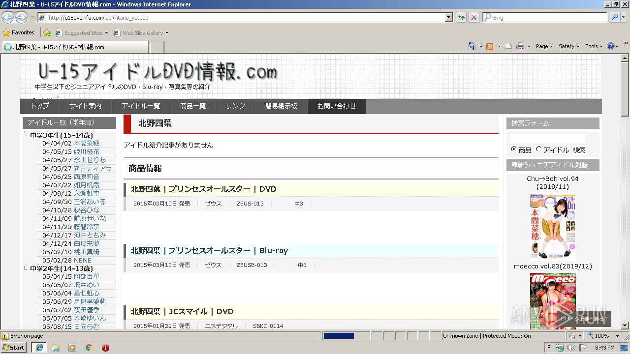Click the Stop loading icon

pyautogui.click(x=473, y=17)
